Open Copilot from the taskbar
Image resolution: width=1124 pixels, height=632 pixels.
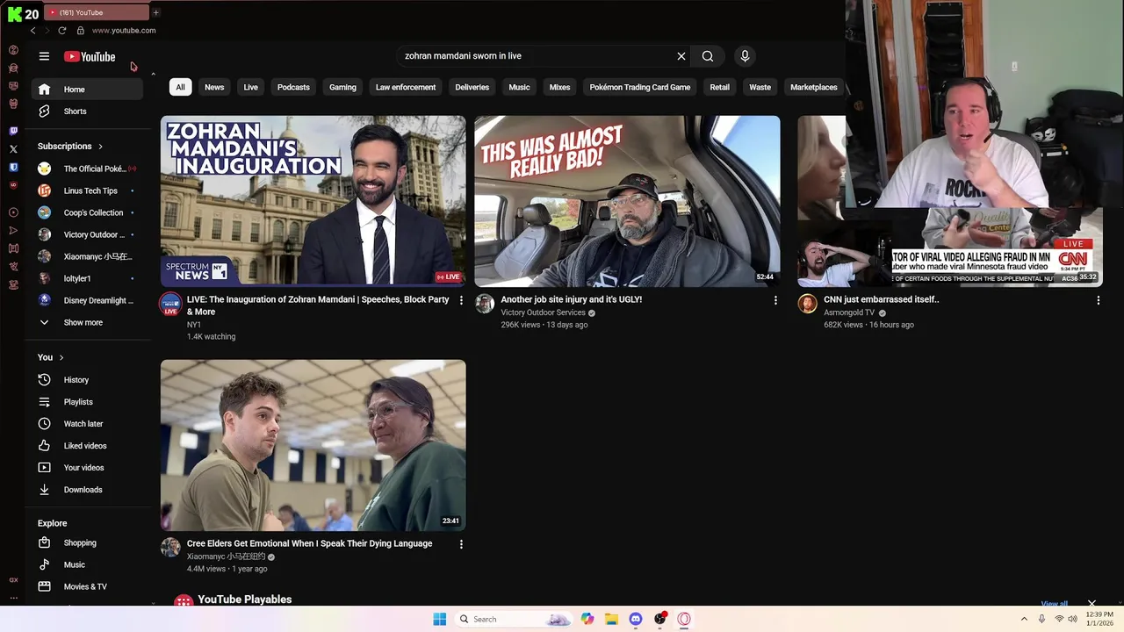pyautogui.click(x=587, y=619)
